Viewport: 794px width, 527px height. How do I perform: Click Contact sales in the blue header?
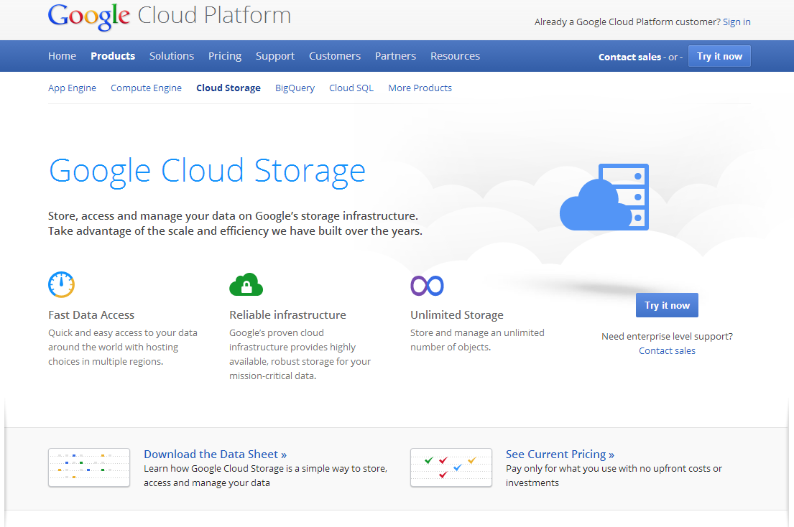click(629, 57)
